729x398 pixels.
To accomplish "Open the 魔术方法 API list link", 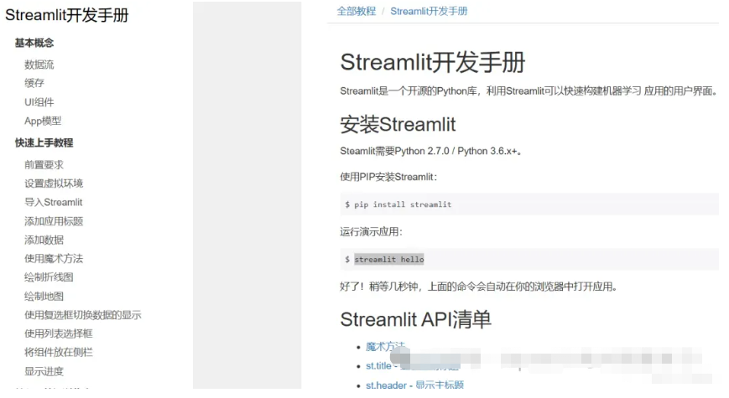I will pos(385,346).
